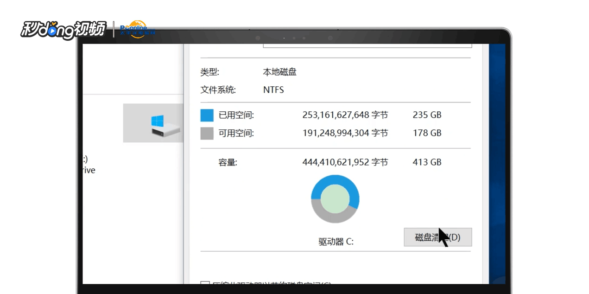Click the drive thumbnail preview area

(153, 123)
